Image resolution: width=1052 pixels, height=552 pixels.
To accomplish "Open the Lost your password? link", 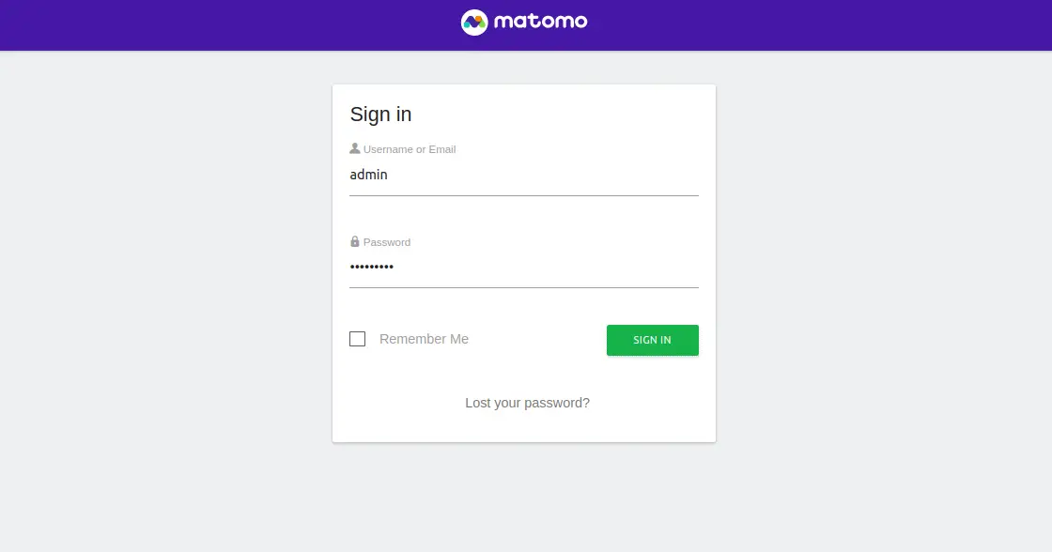I will [x=527, y=403].
